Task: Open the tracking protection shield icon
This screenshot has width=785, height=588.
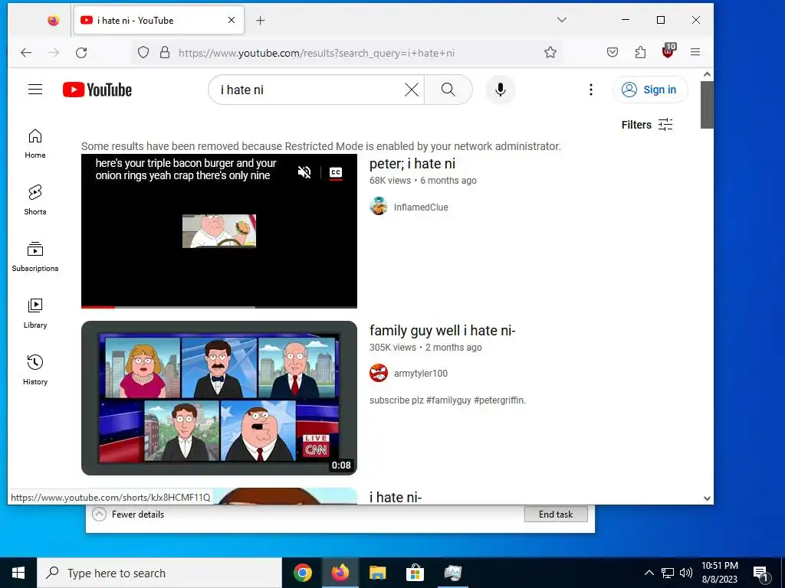Action: [x=143, y=53]
